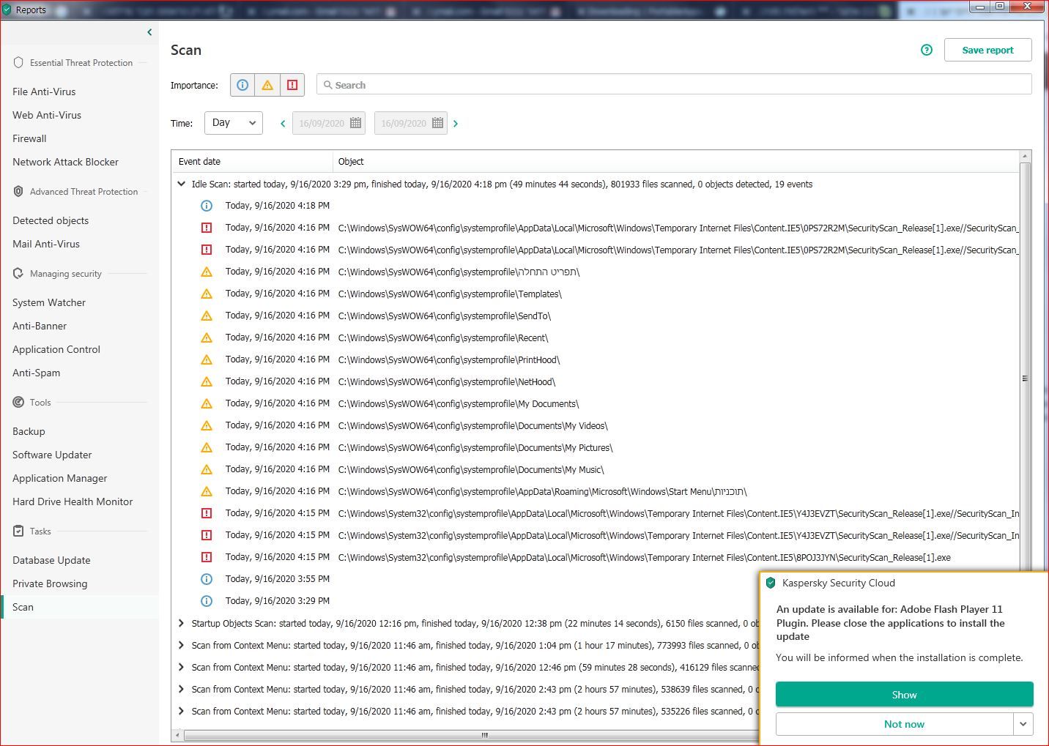Viewport: 1049px width, 746px height.
Task: Click the vertical scrollbar up arrow
Action: click(1026, 156)
